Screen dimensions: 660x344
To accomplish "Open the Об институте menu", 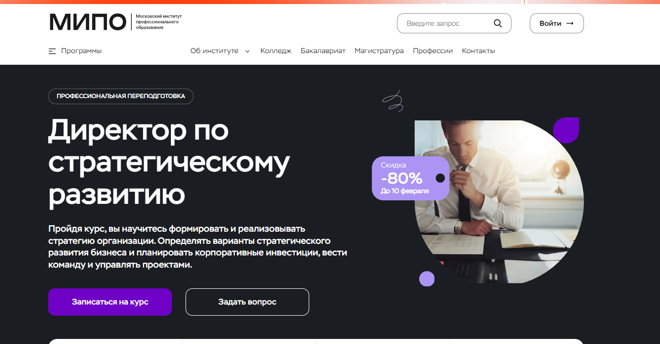I will [214, 51].
